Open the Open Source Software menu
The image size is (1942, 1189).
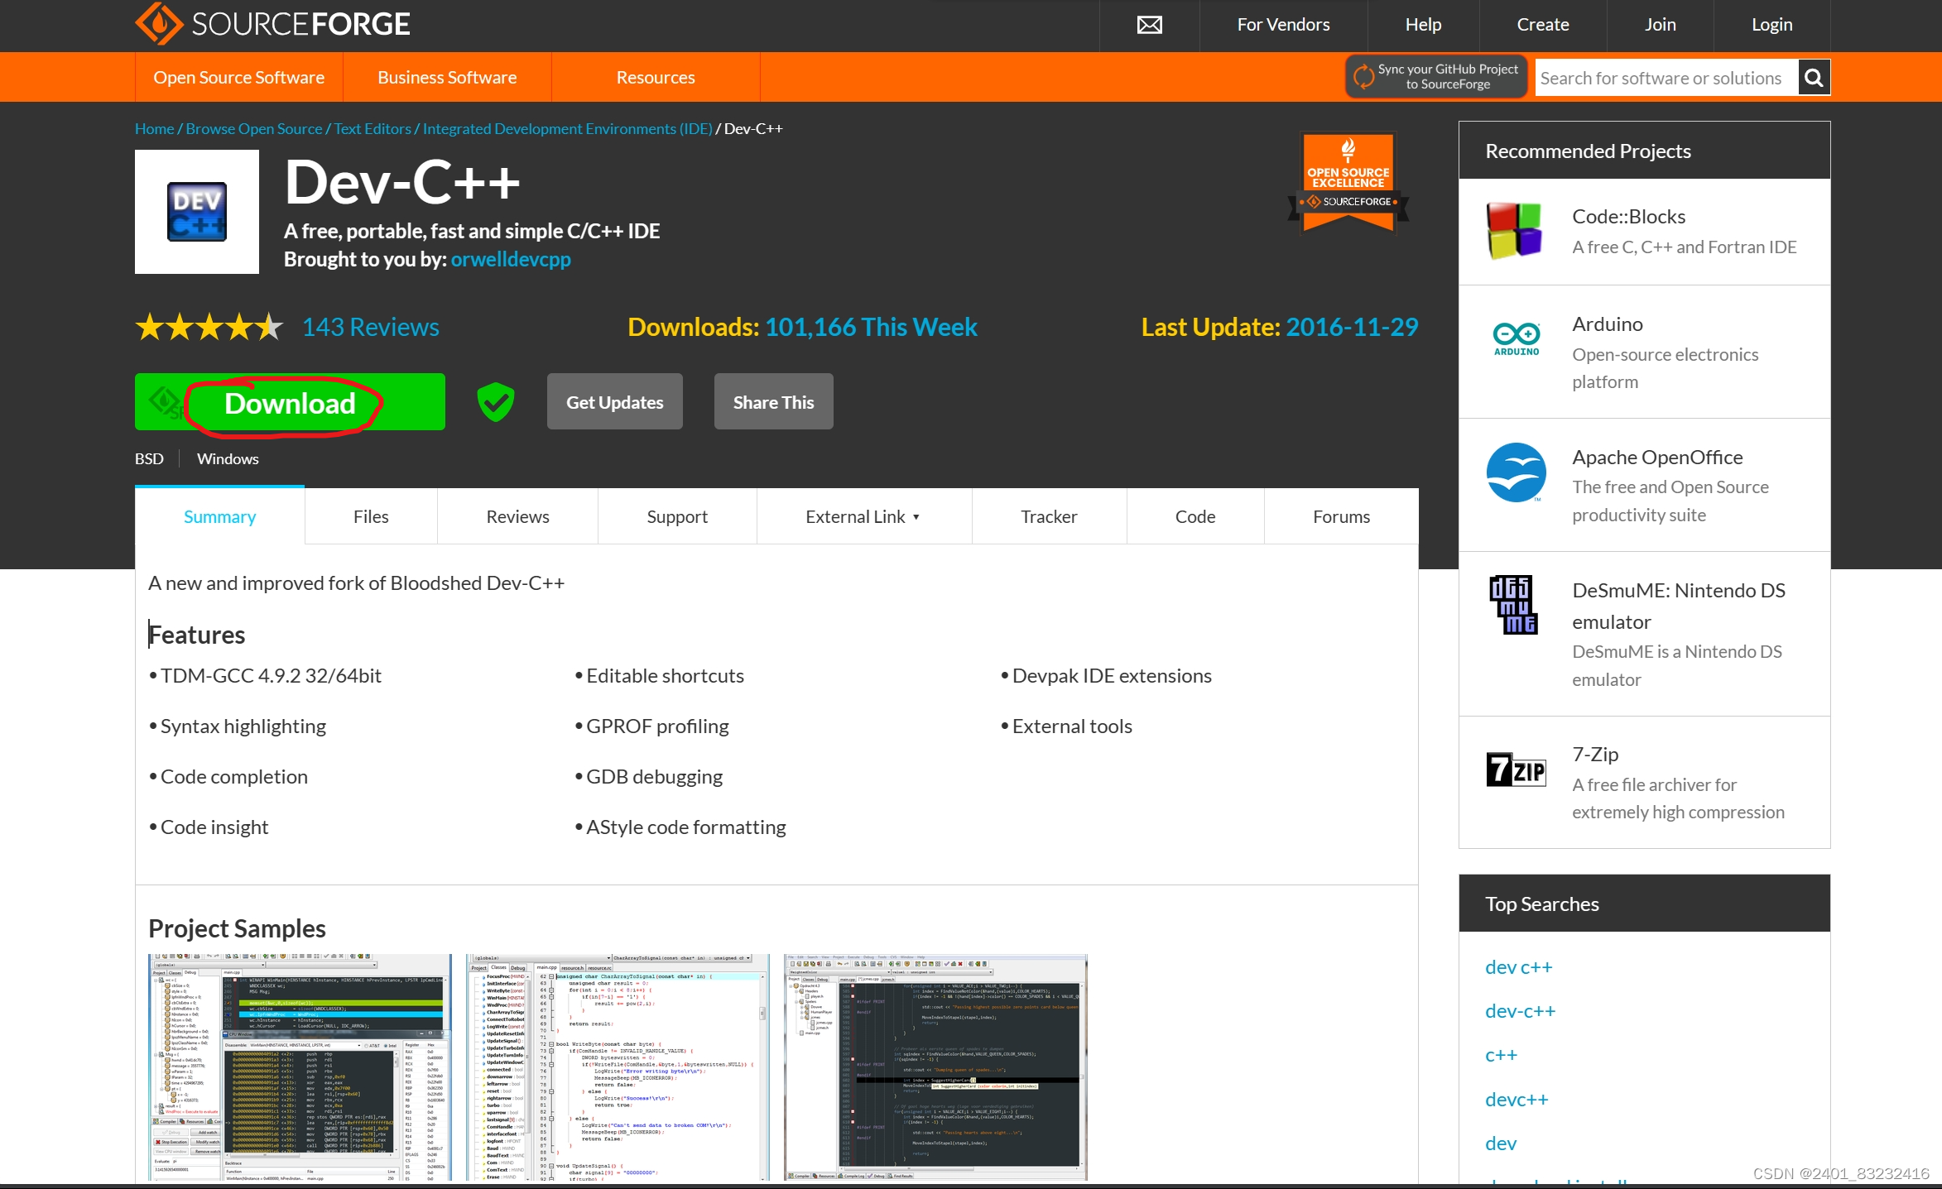pos(238,78)
